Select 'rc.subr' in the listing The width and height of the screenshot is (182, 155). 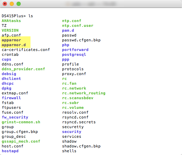70,103
